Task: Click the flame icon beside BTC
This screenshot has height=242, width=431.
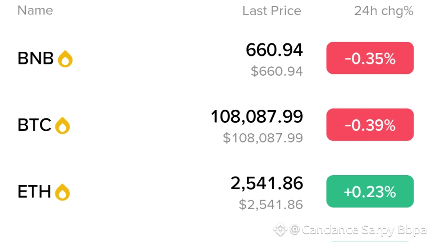Action: tap(62, 126)
